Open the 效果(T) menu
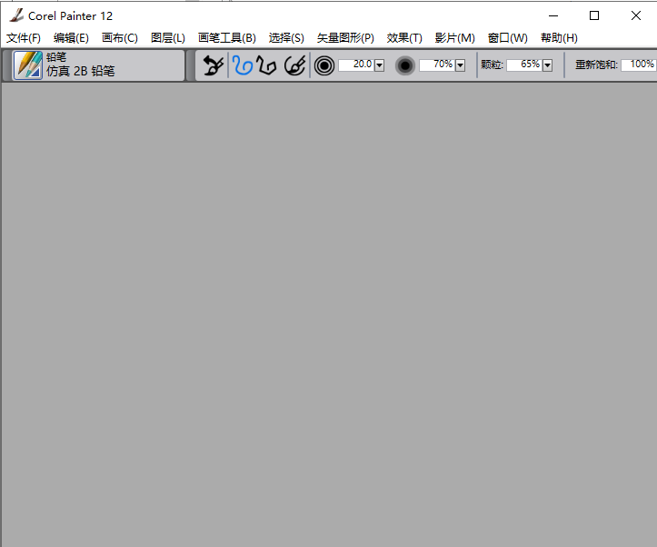 404,38
